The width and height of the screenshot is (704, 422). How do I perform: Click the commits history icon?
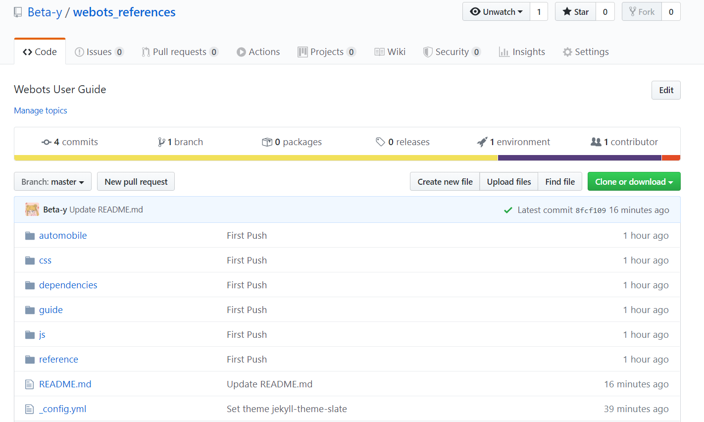coord(47,142)
